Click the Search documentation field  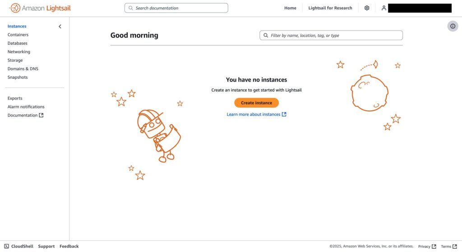(176, 8)
